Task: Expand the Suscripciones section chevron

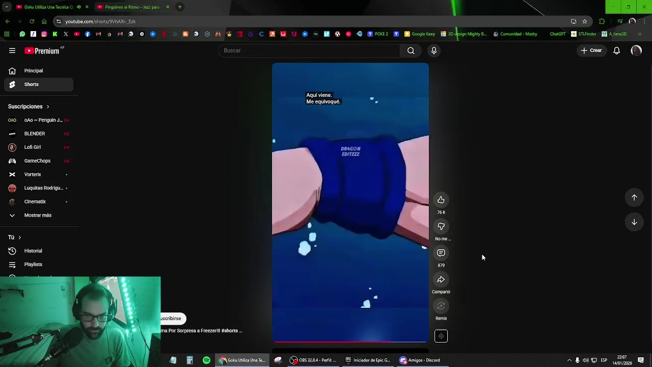Action: click(x=48, y=107)
